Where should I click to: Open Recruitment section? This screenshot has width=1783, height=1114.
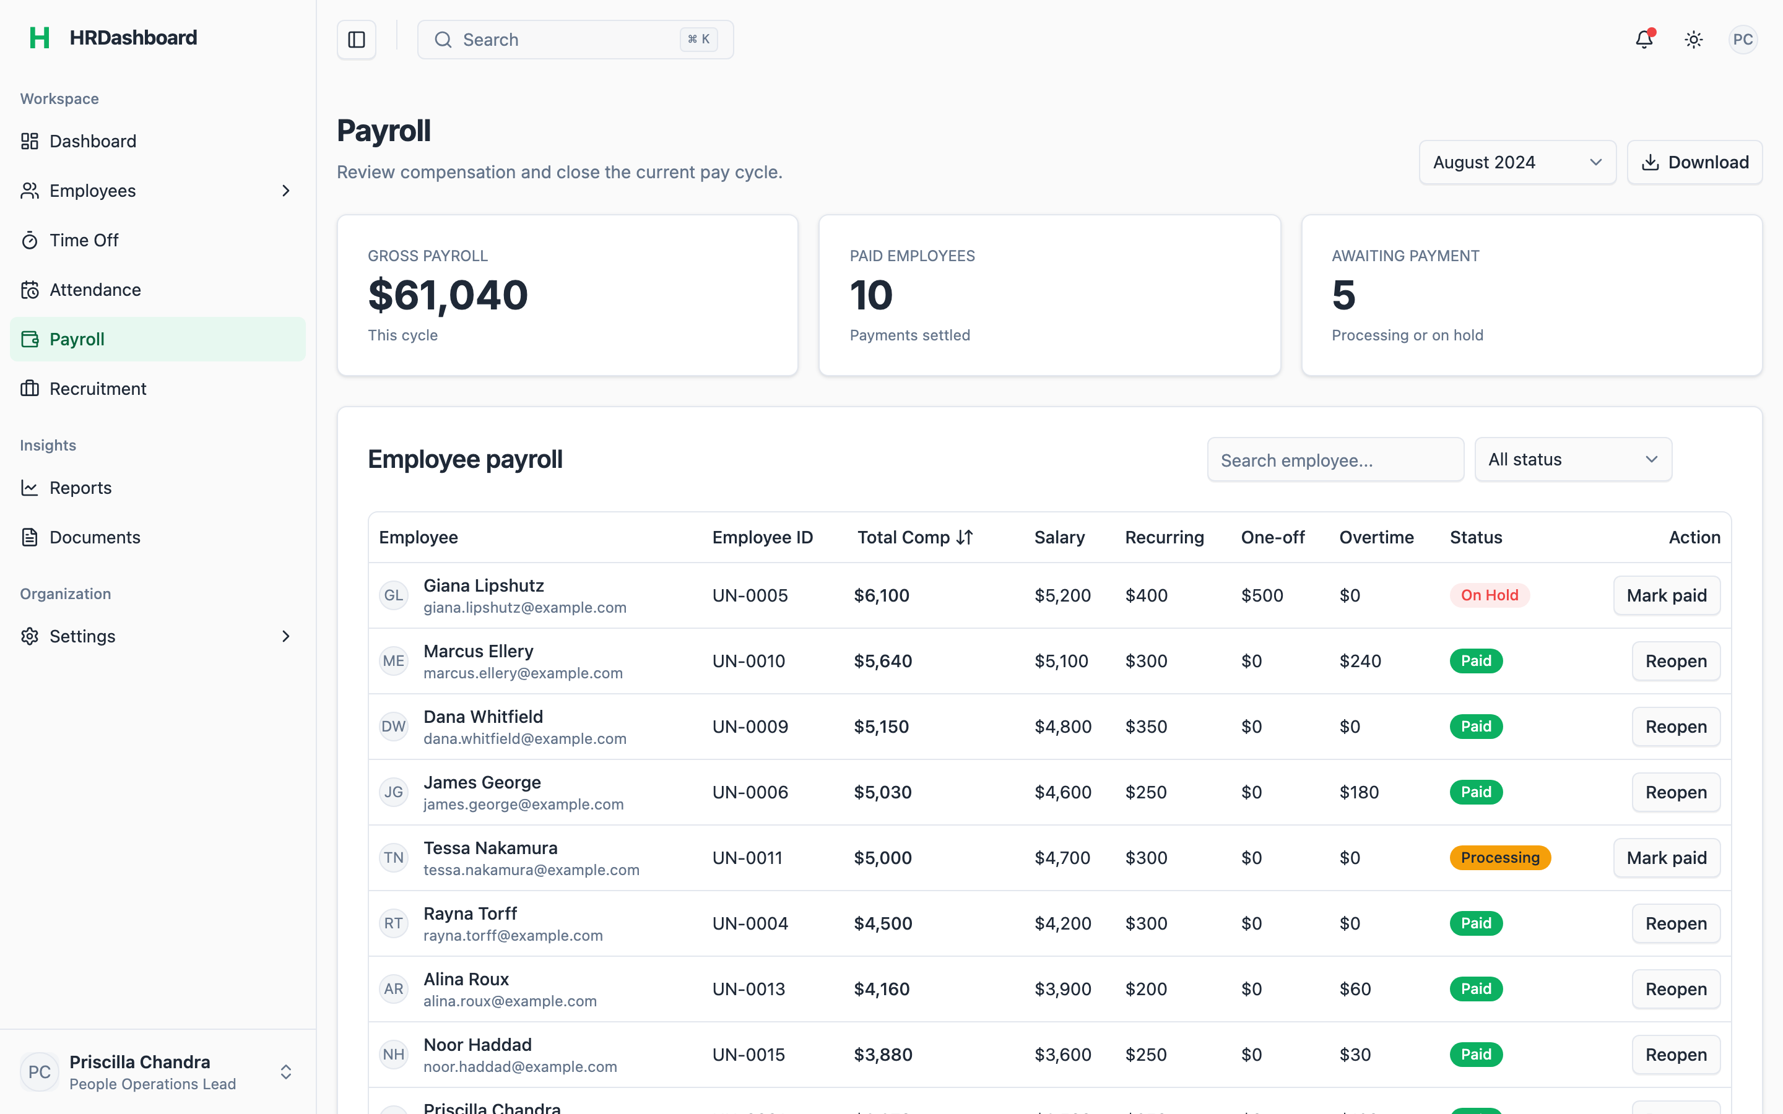[158, 388]
